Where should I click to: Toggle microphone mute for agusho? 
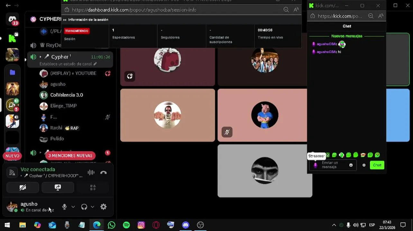click(64, 207)
